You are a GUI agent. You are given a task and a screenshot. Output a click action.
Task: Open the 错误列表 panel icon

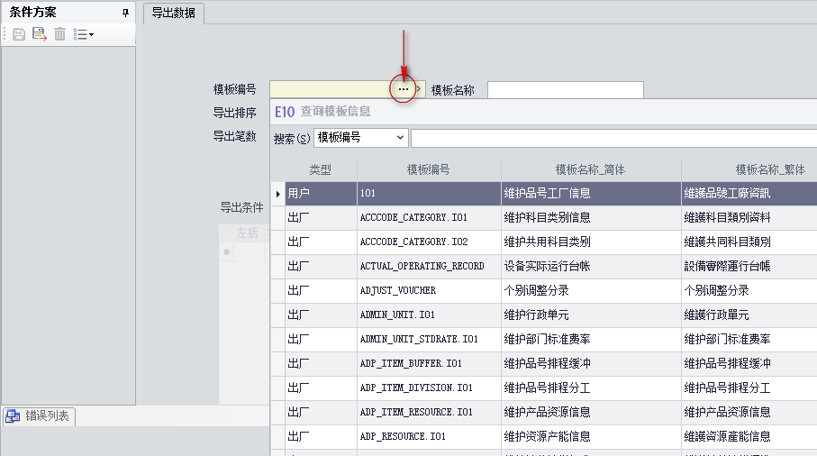point(13,415)
